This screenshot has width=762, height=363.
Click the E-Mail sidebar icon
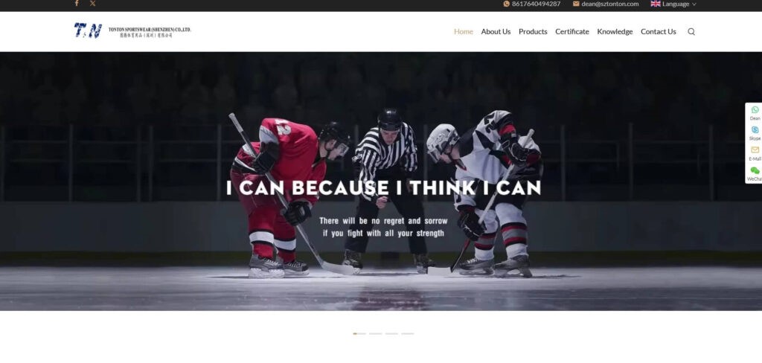point(755,150)
